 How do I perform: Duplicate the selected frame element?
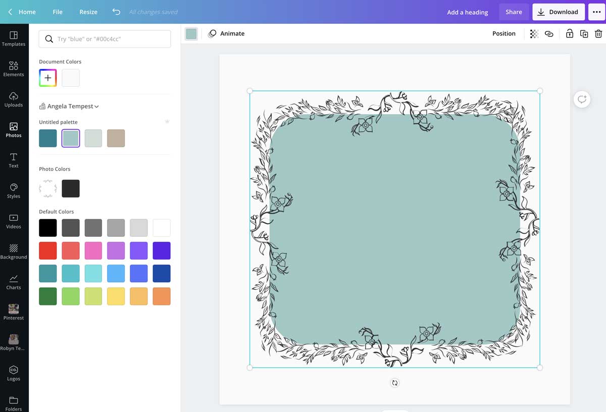pyautogui.click(x=584, y=33)
